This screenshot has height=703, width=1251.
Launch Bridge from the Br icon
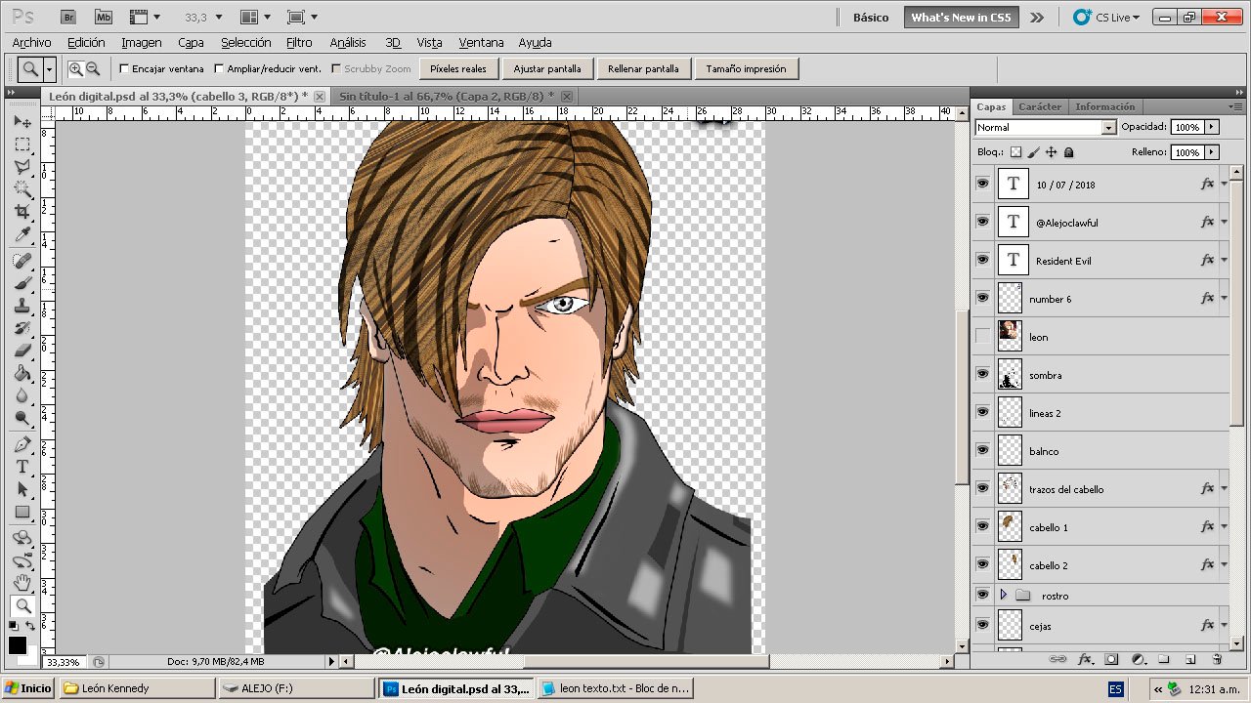pyautogui.click(x=67, y=18)
